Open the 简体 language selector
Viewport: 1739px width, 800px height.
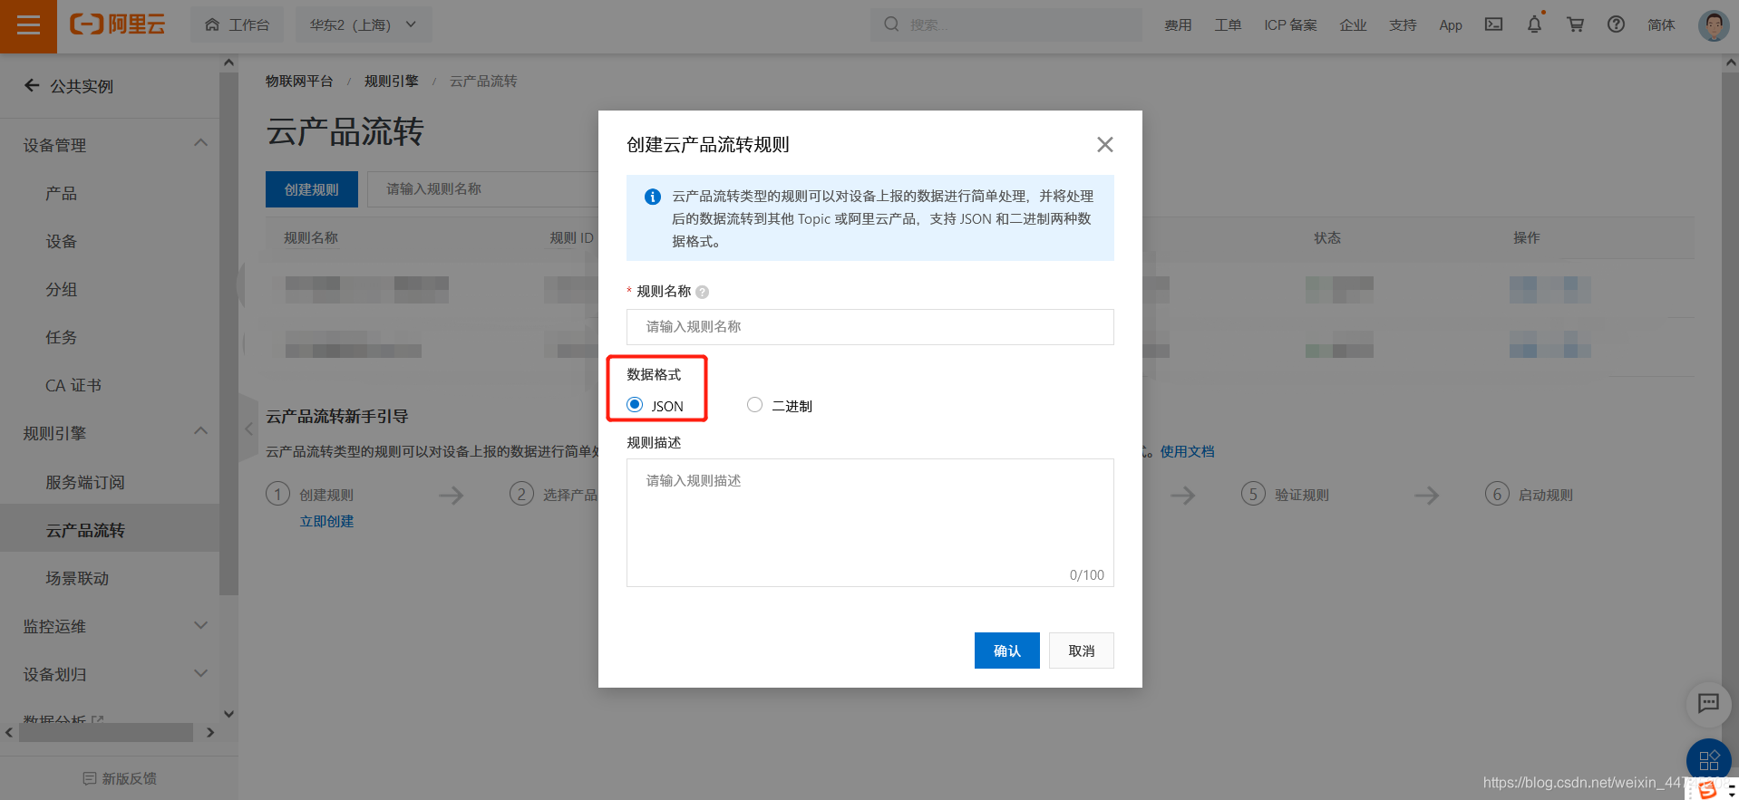[x=1661, y=24]
